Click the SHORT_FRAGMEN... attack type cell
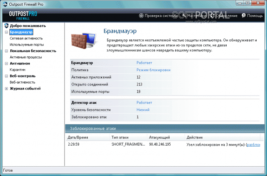 (128, 144)
